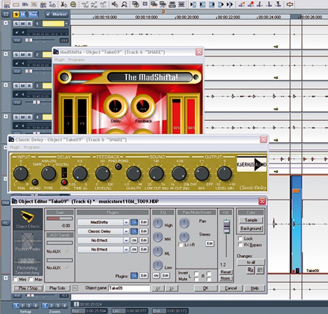Click object Vol fader handle
This screenshot has width=328, height=314.
click(x=226, y=227)
